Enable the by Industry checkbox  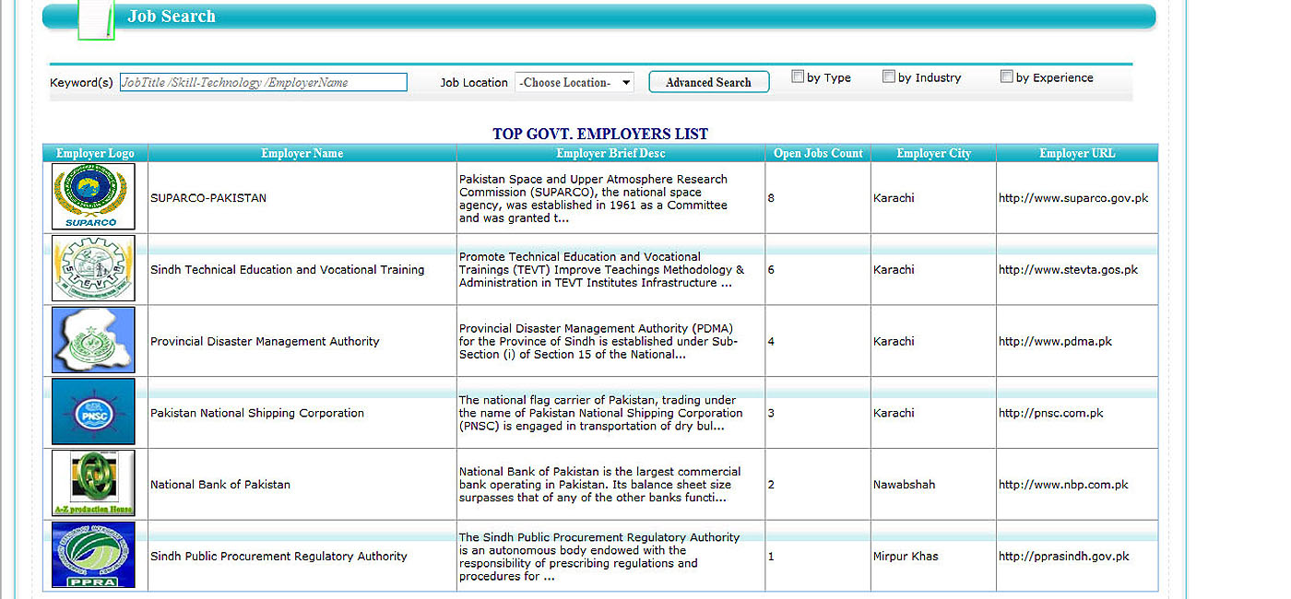coord(889,77)
